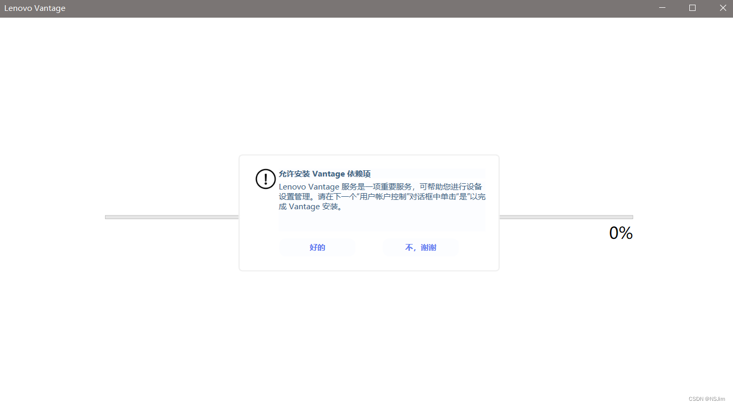The width and height of the screenshot is (733, 406).
Task: Confirm installation by clicking 好的
Action: (317, 247)
